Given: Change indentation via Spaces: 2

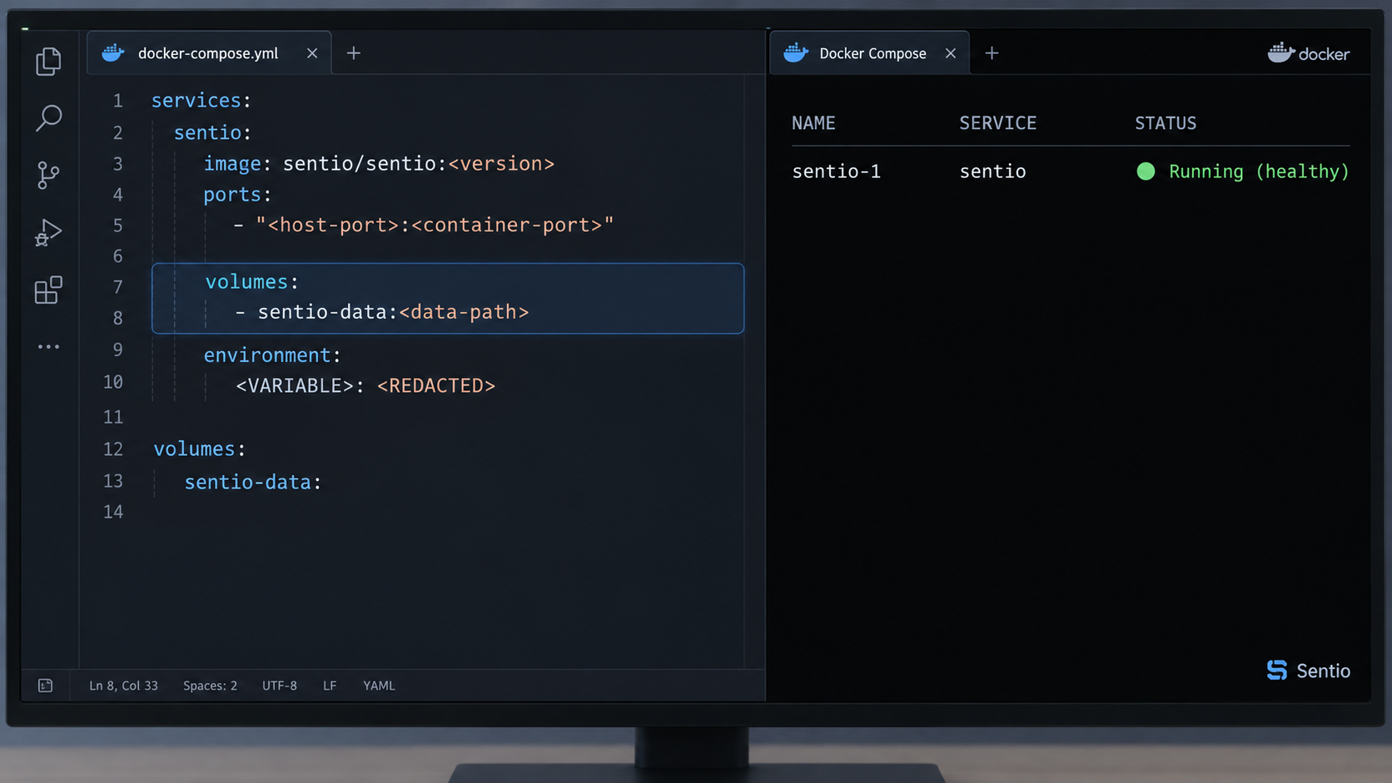Looking at the screenshot, I should [210, 686].
